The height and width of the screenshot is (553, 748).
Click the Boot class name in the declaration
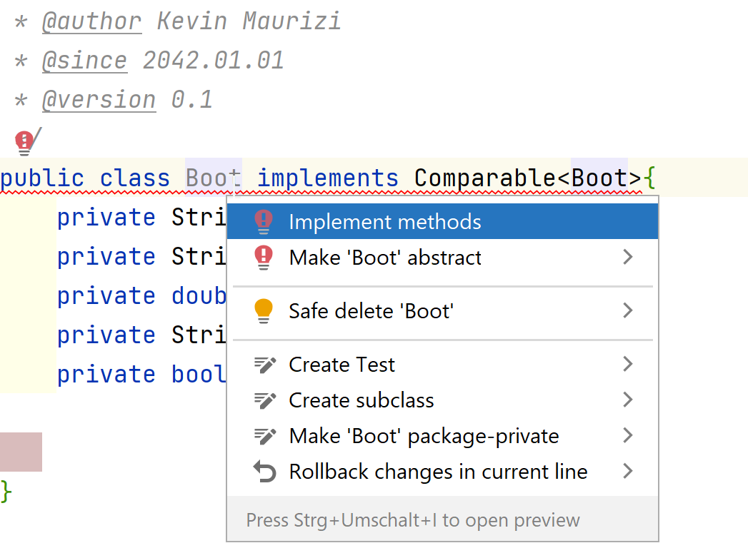pos(213,178)
